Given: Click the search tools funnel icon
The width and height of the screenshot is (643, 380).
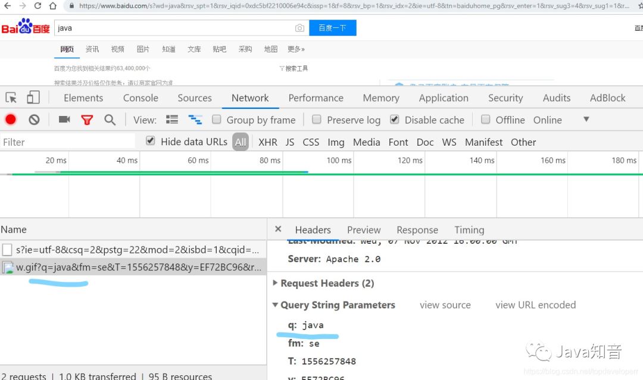Looking at the screenshot, I should [282, 68].
